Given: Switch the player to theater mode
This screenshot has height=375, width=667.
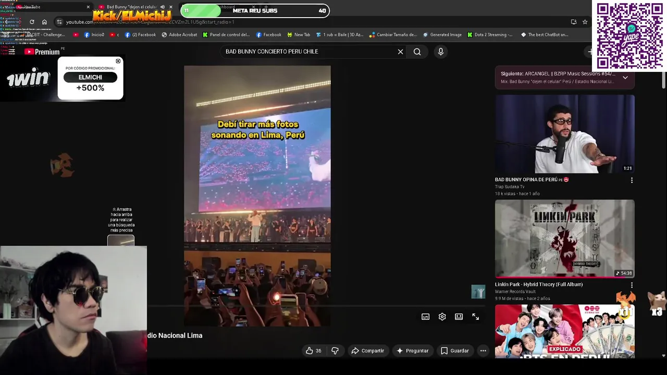Looking at the screenshot, I should tap(459, 317).
